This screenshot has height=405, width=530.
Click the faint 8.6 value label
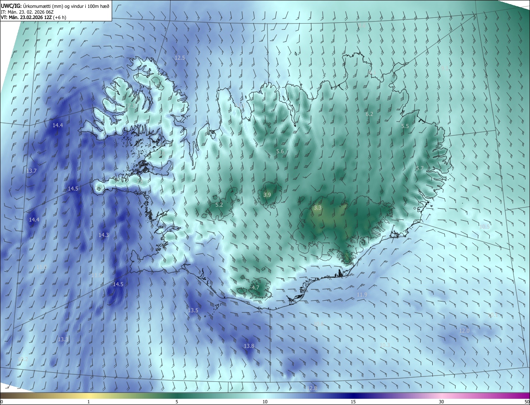click(361, 26)
